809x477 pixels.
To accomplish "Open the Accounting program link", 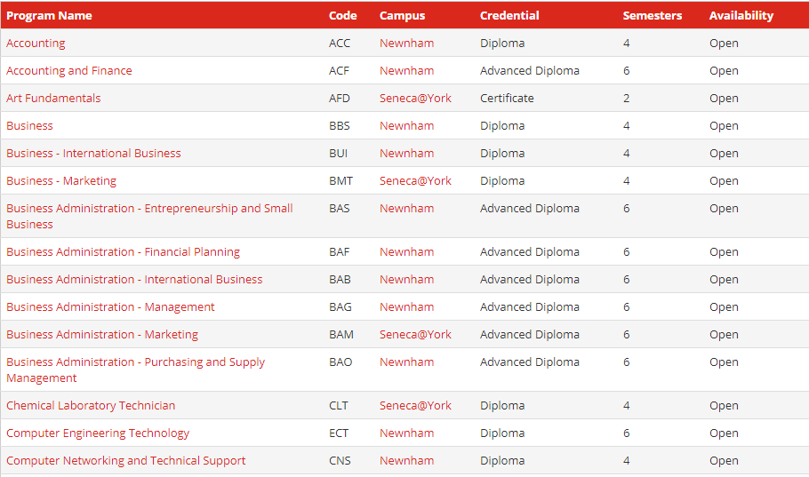I will (36, 44).
